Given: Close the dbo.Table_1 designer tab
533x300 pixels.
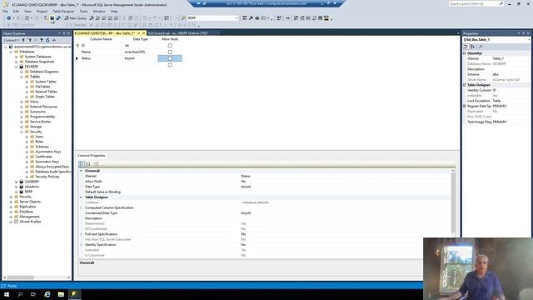Looking at the screenshot, I should coord(144,33).
